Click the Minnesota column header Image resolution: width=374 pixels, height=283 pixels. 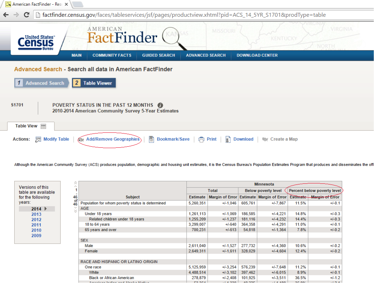(x=264, y=184)
